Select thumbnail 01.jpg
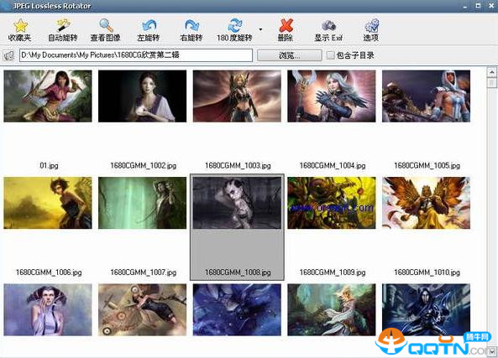 48,96
